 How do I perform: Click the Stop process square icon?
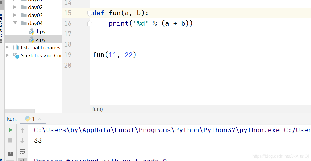coord(10,140)
